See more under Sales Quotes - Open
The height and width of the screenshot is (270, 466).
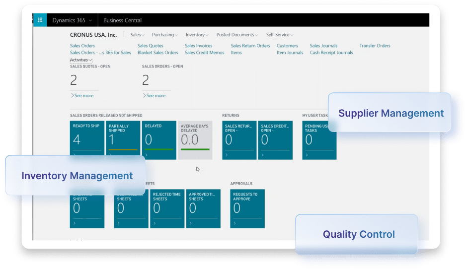click(x=82, y=96)
